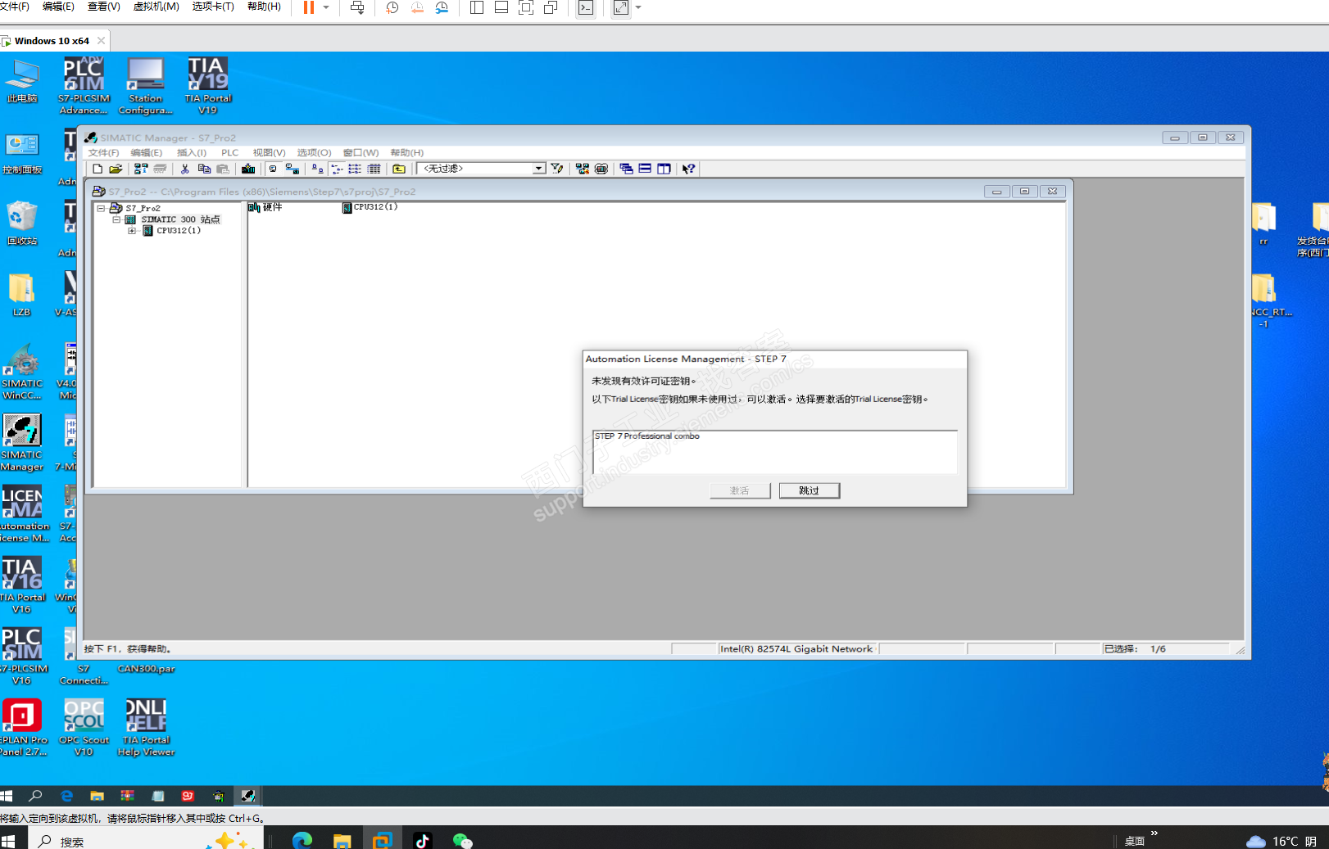Open the 窗口(W) menu
Image resolution: width=1329 pixels, height=849 pixels.
[361, 152]
